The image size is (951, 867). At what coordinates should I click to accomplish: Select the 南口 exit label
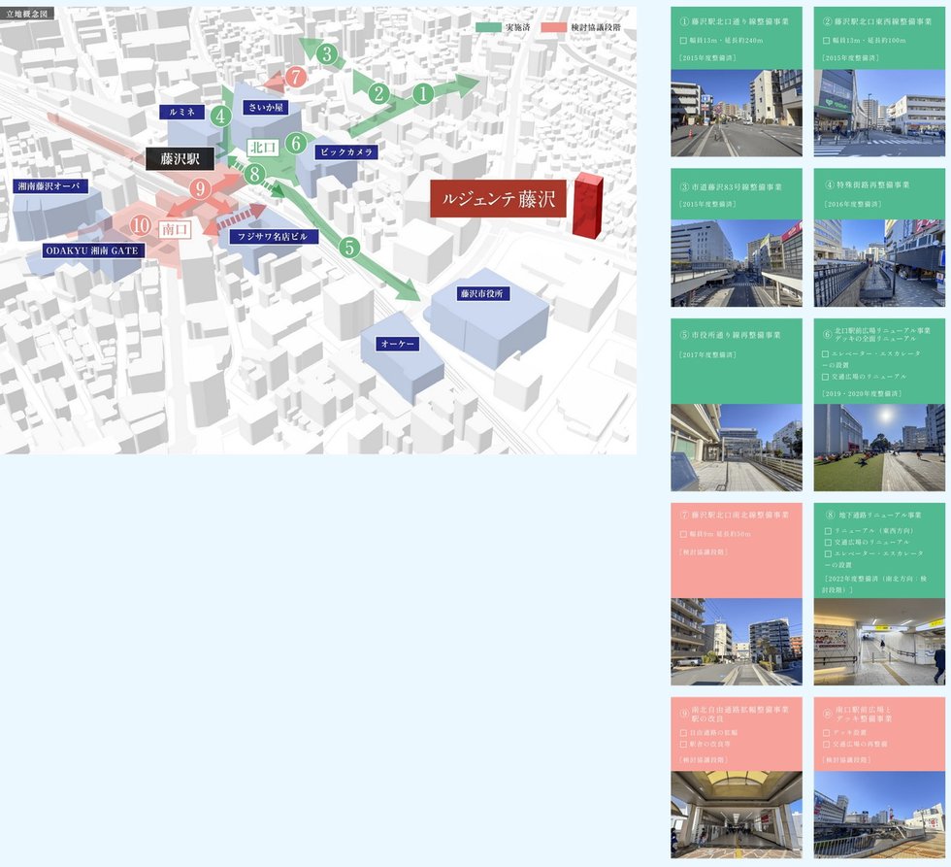coord(175,229)
